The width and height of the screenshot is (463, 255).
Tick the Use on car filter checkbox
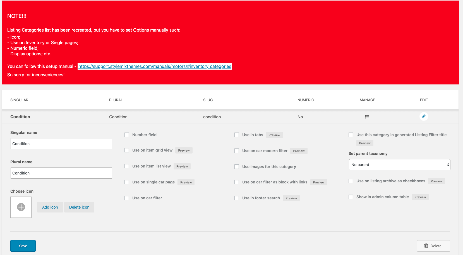(x=127, y=198)
